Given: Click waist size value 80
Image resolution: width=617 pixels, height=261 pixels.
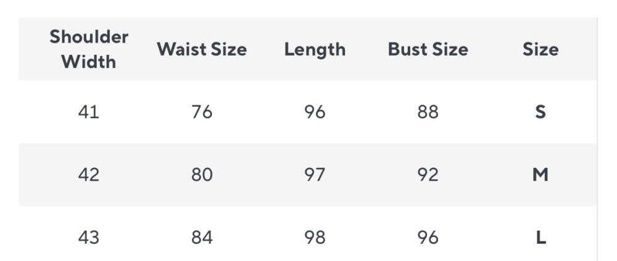Looking at the screenshot, I should coord(202,175).
